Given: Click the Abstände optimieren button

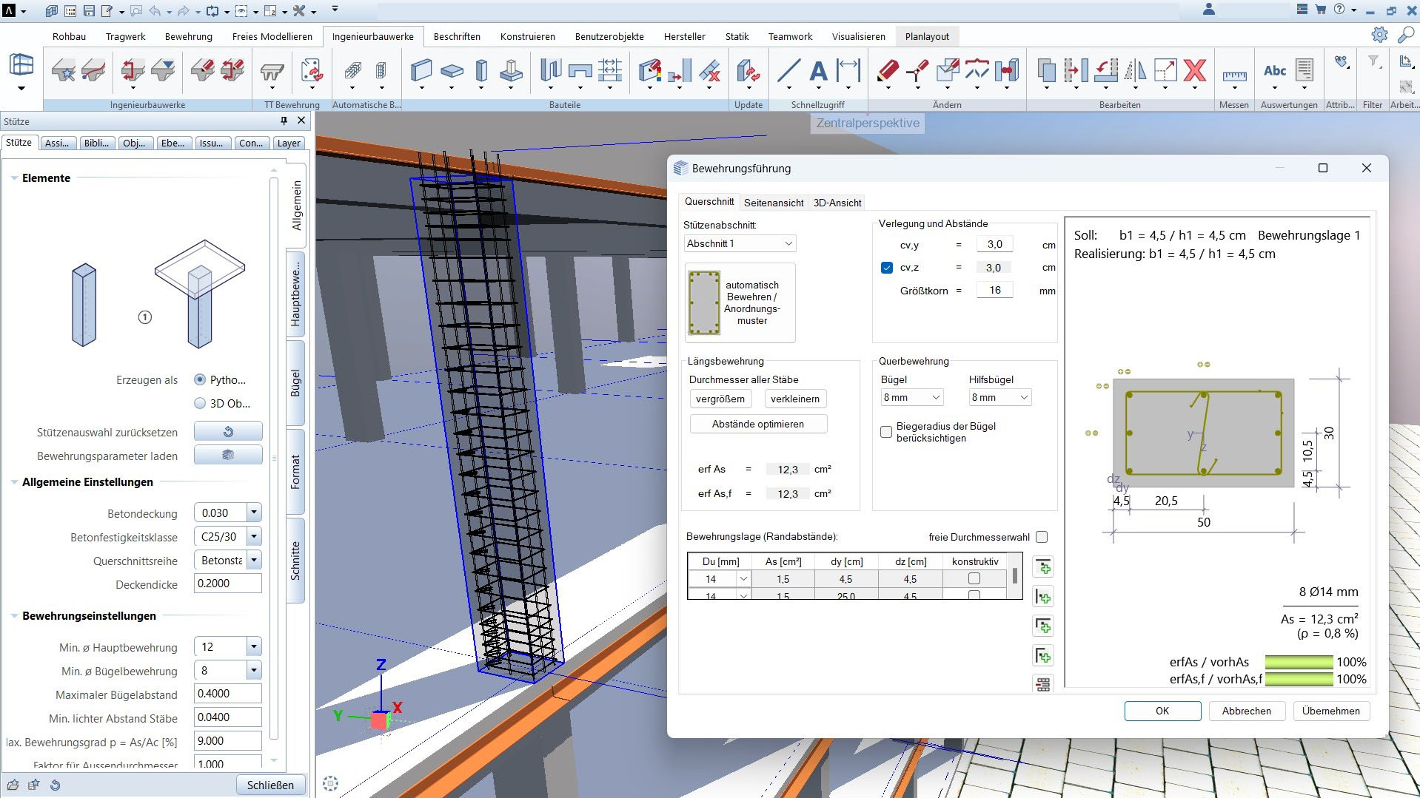Looking at the screenshot, I should pyautogui.click(x=757, y=424).
